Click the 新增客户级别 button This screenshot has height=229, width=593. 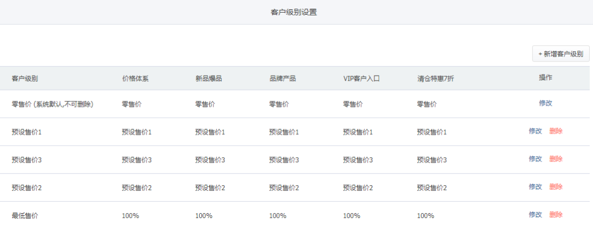pos(561,54)
